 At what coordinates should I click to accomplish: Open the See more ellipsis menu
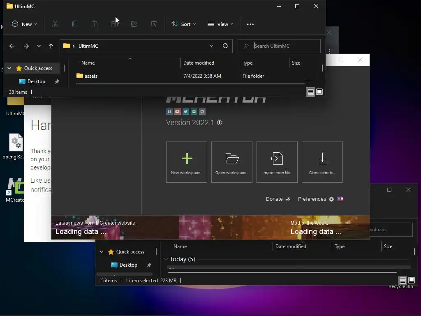pos(250,24)
